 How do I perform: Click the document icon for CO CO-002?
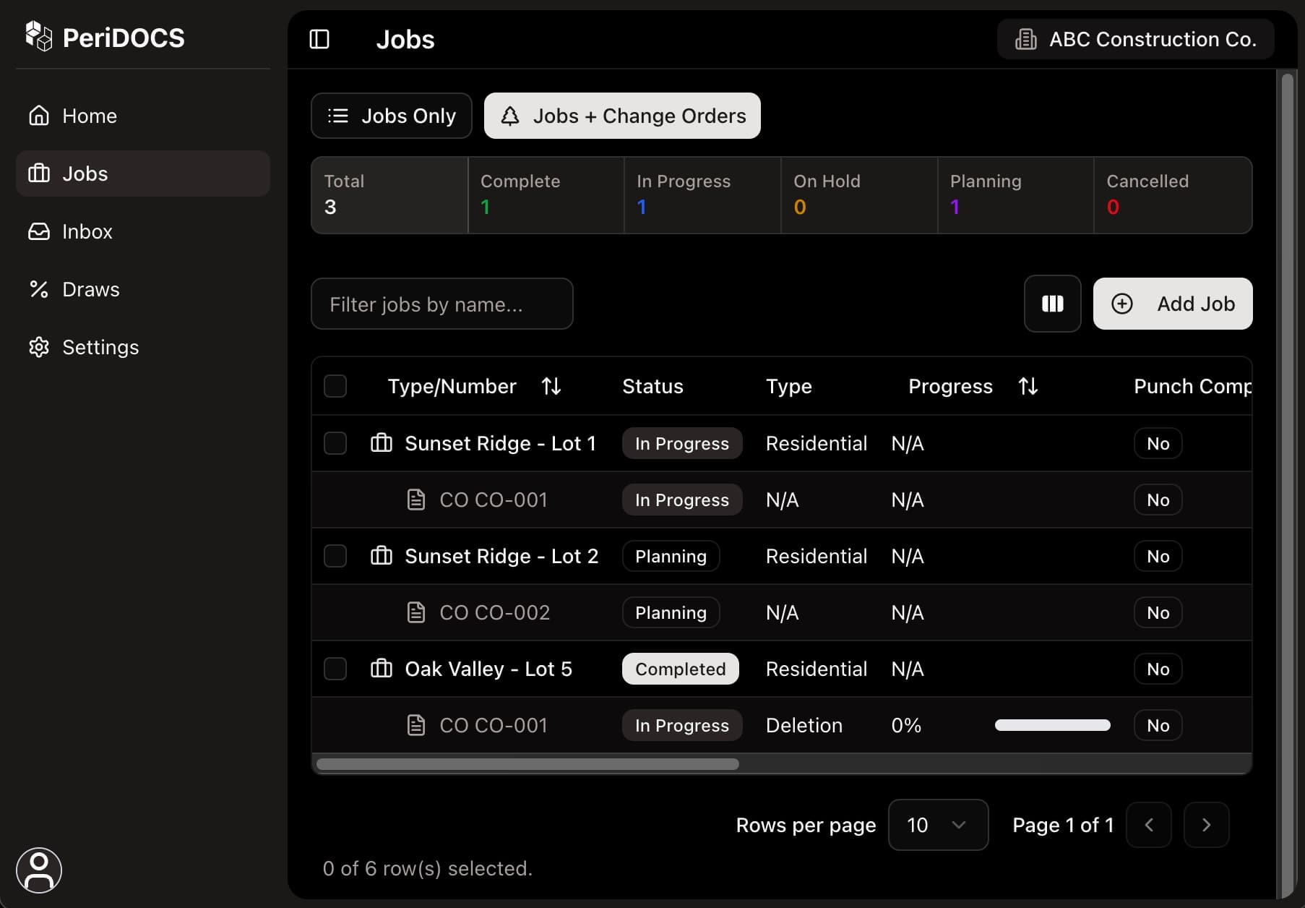pyautogui.click(x=417, y=612)
